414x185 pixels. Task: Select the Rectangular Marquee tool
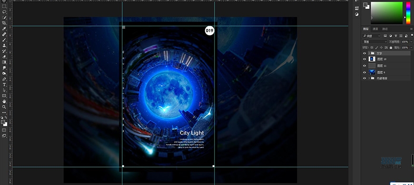coord(4,6)
